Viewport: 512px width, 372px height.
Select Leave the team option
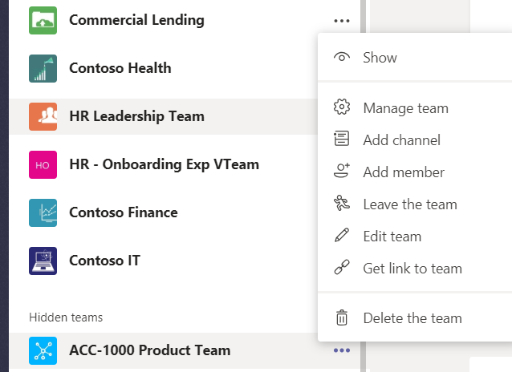tap(409, 204)
